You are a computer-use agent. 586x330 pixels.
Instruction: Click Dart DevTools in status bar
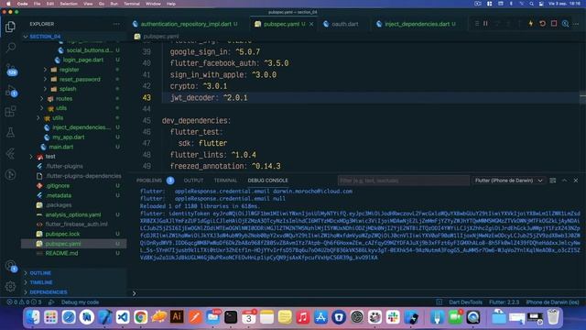pos(465,302)
